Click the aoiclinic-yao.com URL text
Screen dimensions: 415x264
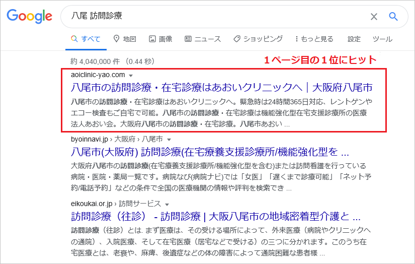(98, 75)
